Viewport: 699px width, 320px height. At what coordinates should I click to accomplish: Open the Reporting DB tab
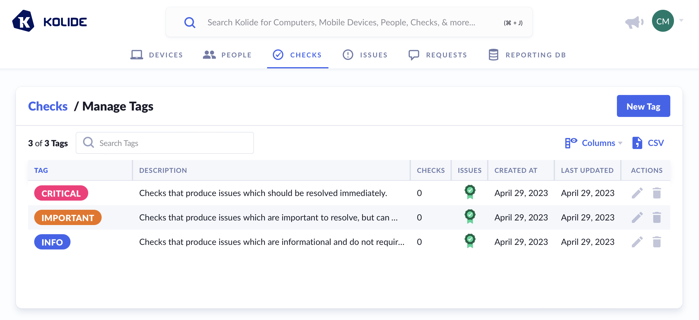(x=527, y=55)
